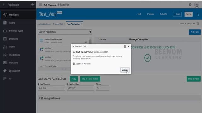
Task: Open the user profile avatar
Action: [x=197, y=5]
